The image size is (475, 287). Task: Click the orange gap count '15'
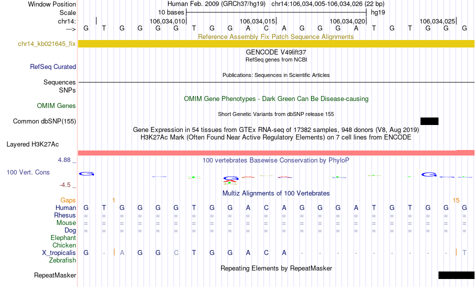[x=456, y=200]
